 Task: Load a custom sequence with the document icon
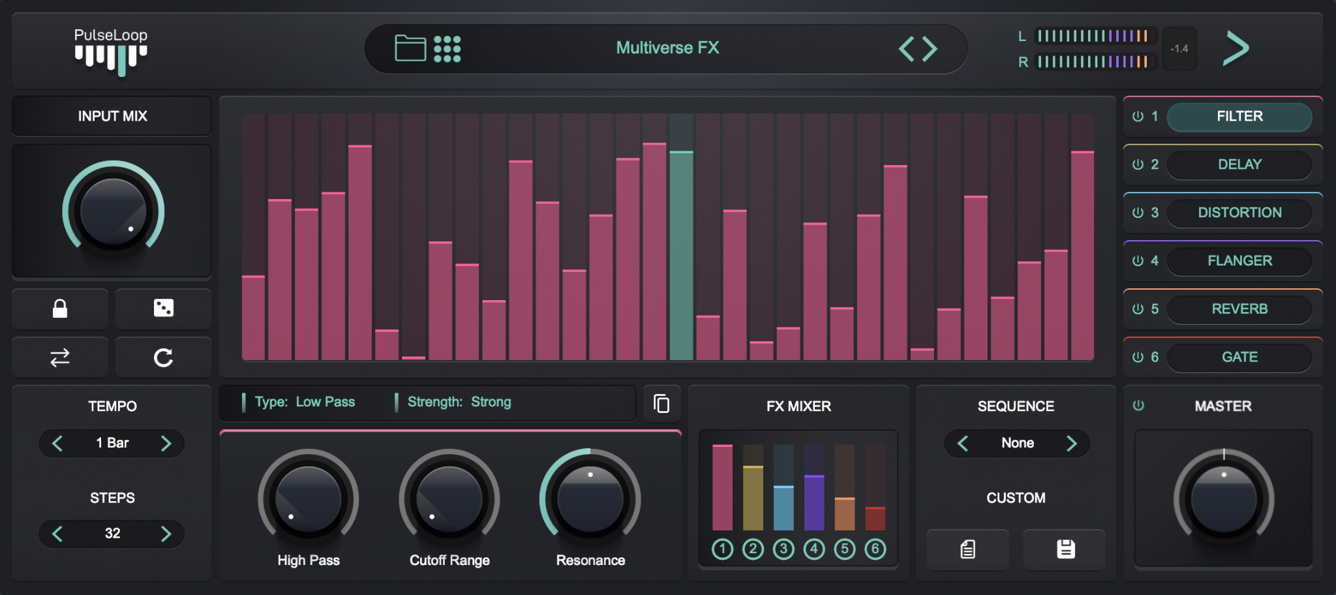968,549
